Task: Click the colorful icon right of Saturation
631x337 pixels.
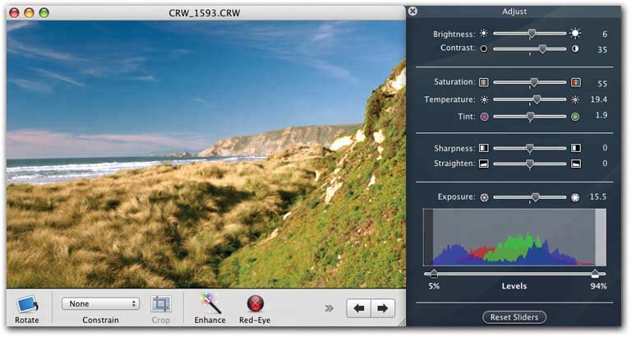Action: (575, 82)
